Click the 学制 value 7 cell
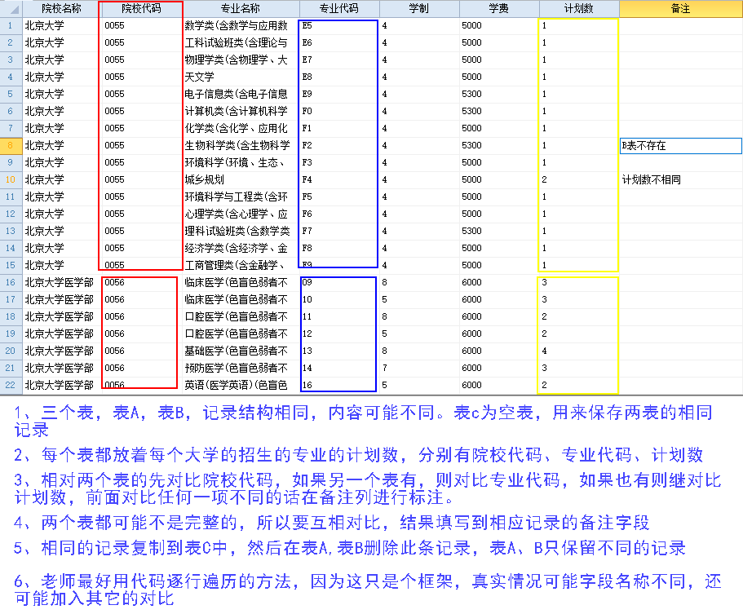Viewport: 743px width, 614px height. pos(419,368)
